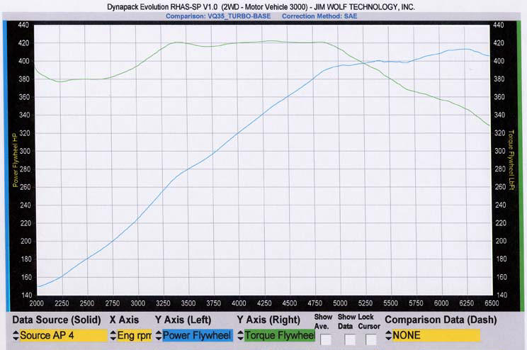Open the Eng rpm X axis field
This screenshot has width=527, height=350.
[134, 335]
